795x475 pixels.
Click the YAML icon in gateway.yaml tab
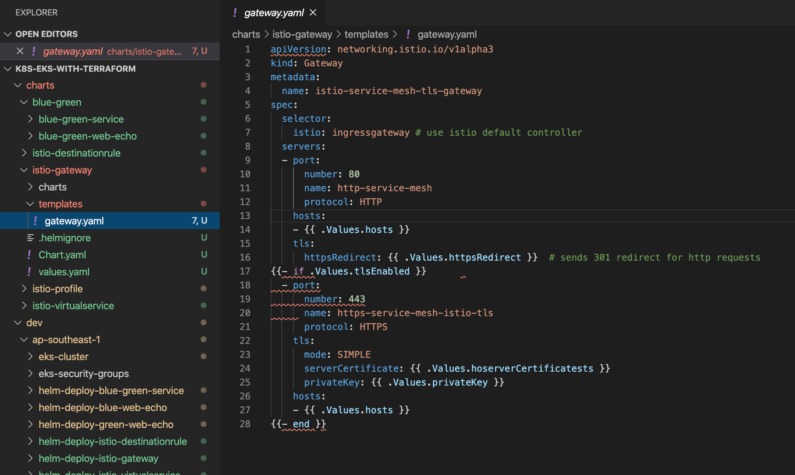click(235, 13)
